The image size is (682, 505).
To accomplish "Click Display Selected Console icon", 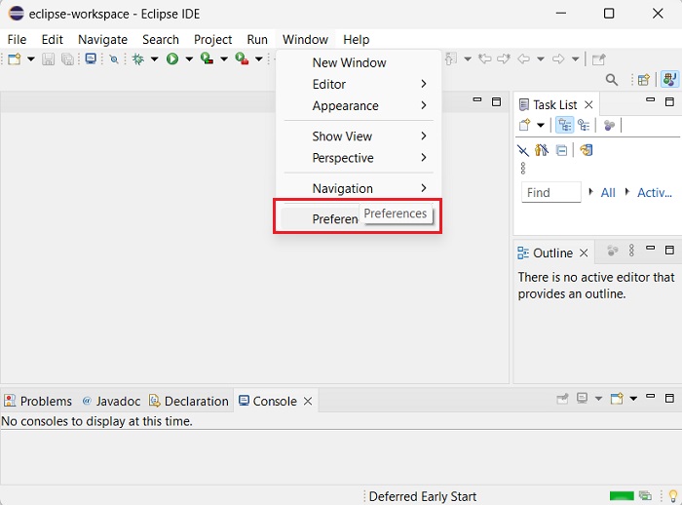I will (582, 399).
